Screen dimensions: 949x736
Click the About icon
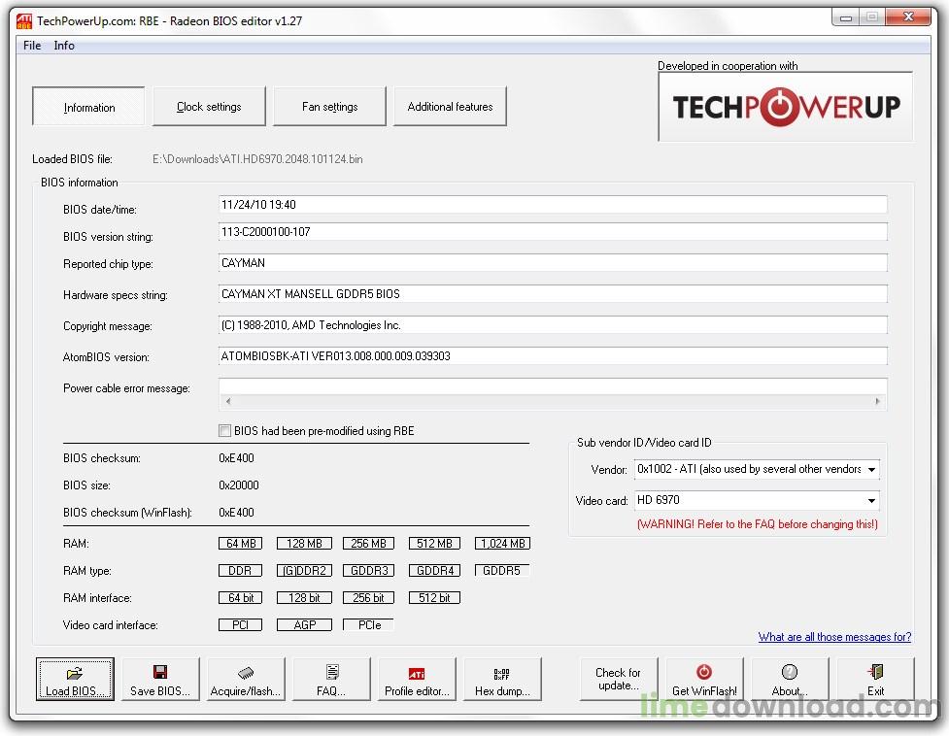[790, 672]
